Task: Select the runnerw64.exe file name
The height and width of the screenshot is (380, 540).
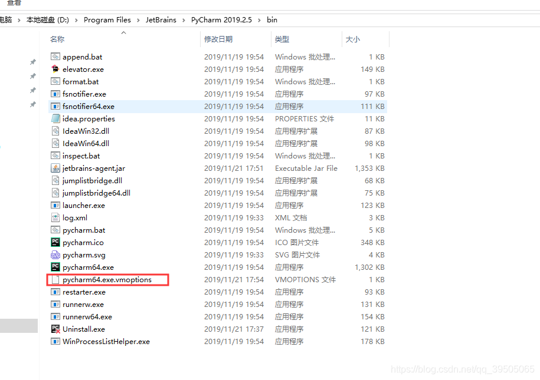Action: coord(87,317)
